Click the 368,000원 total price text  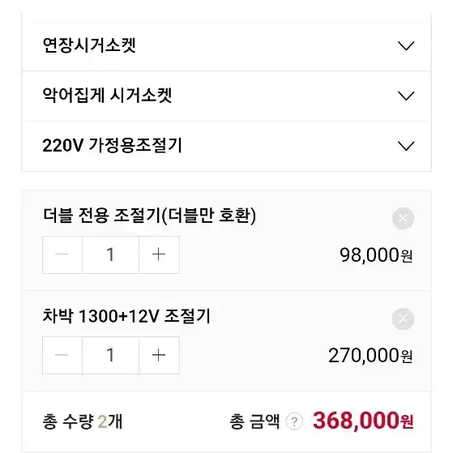[x=363, y=421]
